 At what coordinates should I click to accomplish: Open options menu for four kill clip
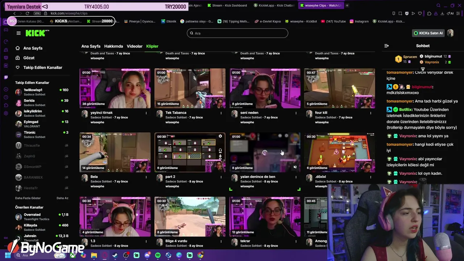tap(370, 113)
